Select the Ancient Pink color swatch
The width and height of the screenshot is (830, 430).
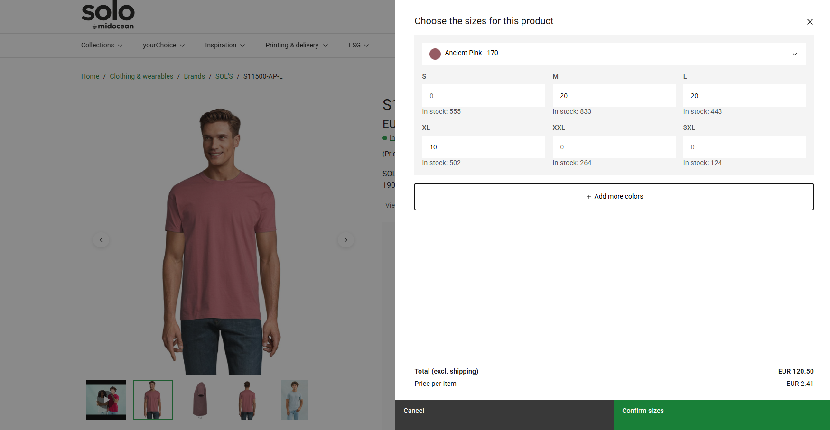pos(435,54)
